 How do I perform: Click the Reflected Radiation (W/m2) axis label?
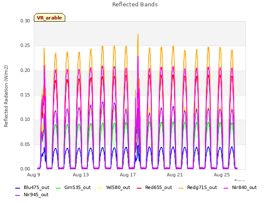(6, 96)
